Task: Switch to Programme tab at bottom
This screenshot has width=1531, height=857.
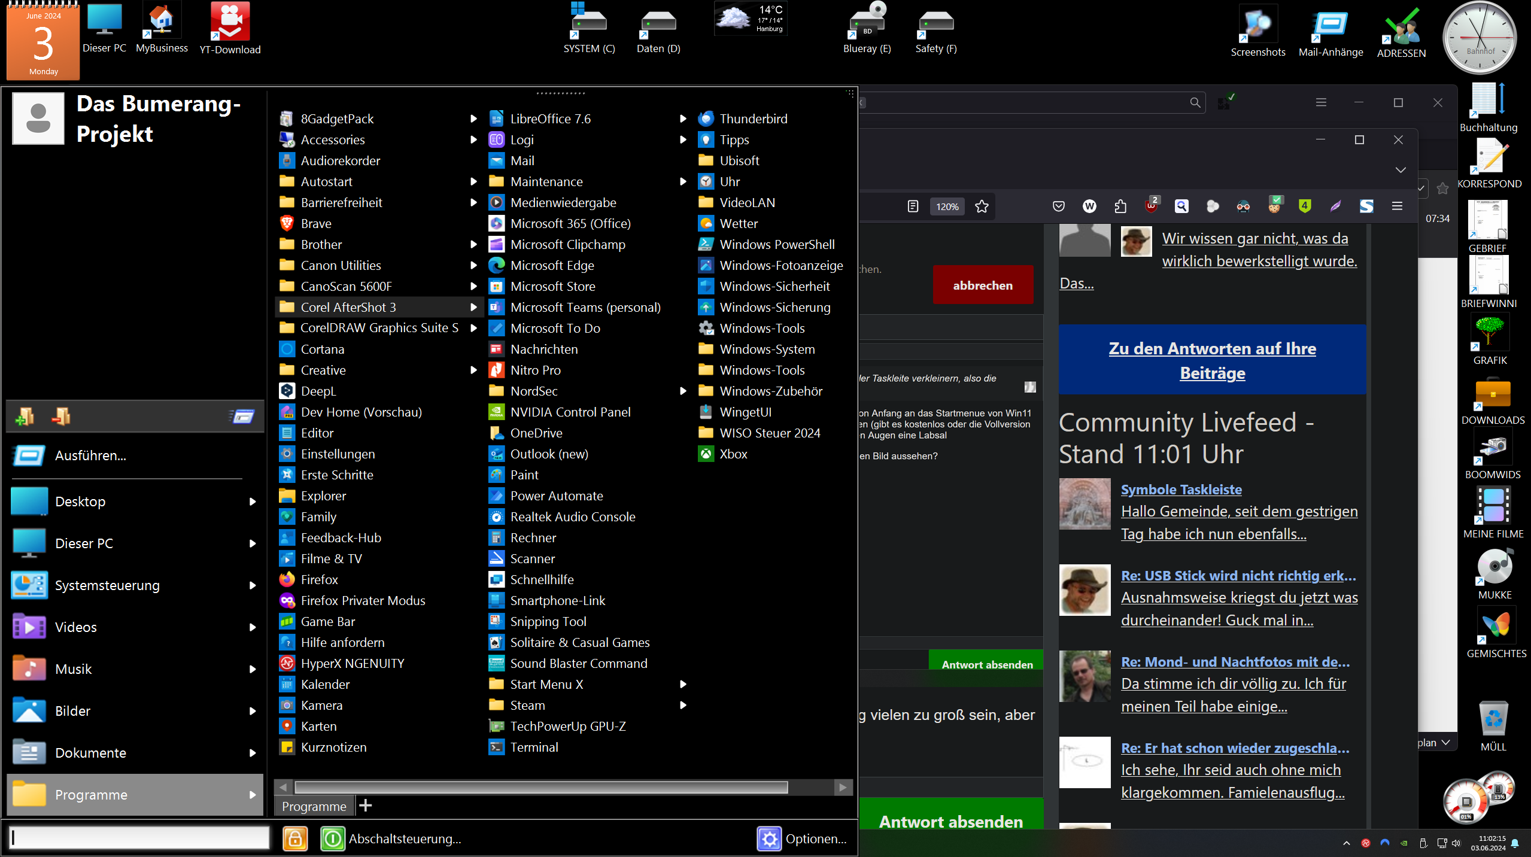Action: coord(314,806)
